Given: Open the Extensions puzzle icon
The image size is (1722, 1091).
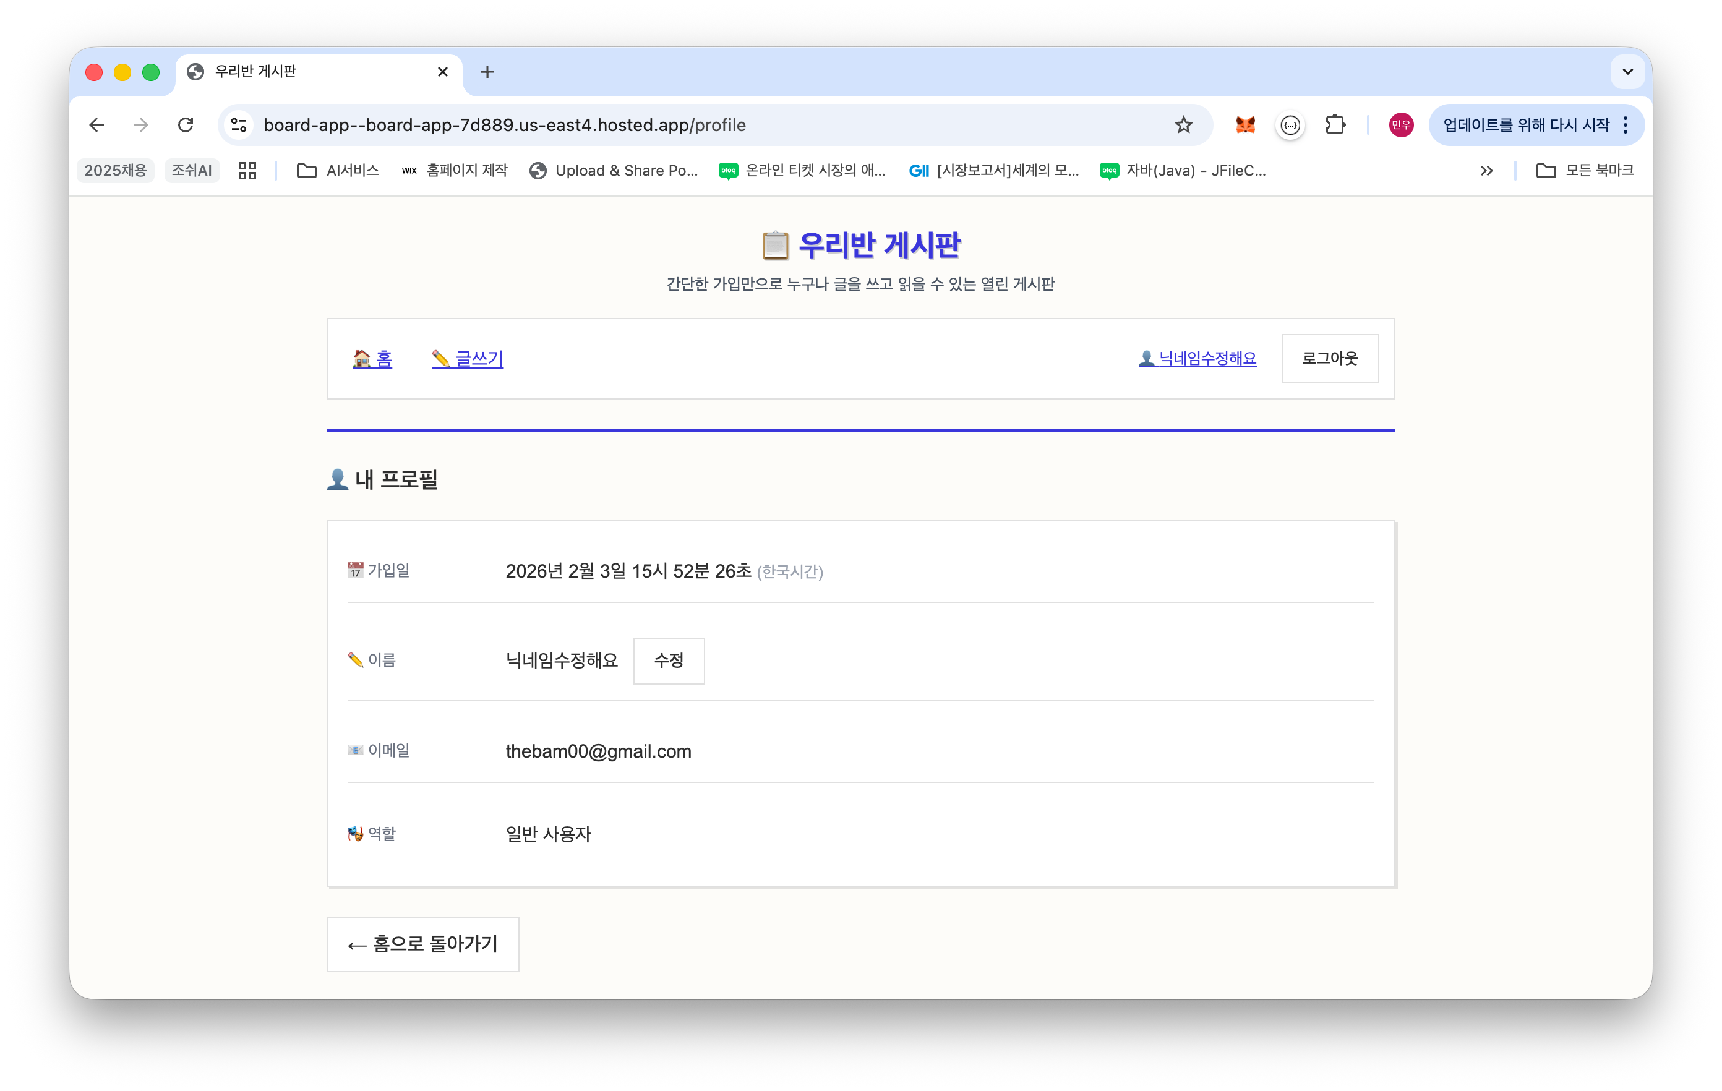Looking at the screenshot, I should pos(1334,125).
